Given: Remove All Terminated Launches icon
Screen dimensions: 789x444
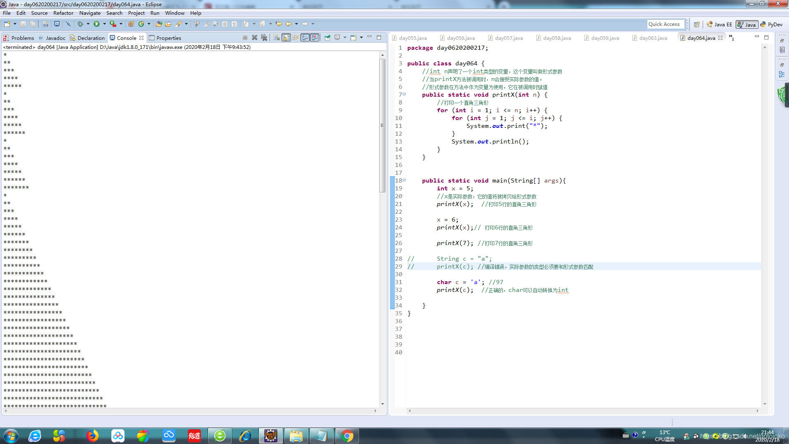Looking at the screenshot, I should pyautogui.click(x=264, y=38).
